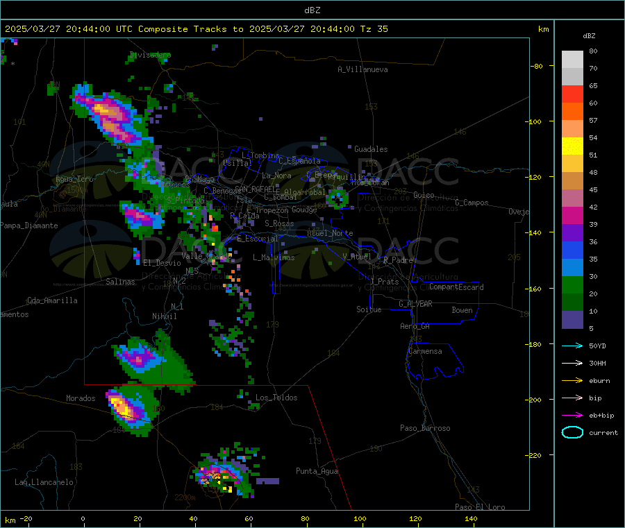Pick the slate swatch at scale bottom

pyautogui.click(x=572, y=320)
